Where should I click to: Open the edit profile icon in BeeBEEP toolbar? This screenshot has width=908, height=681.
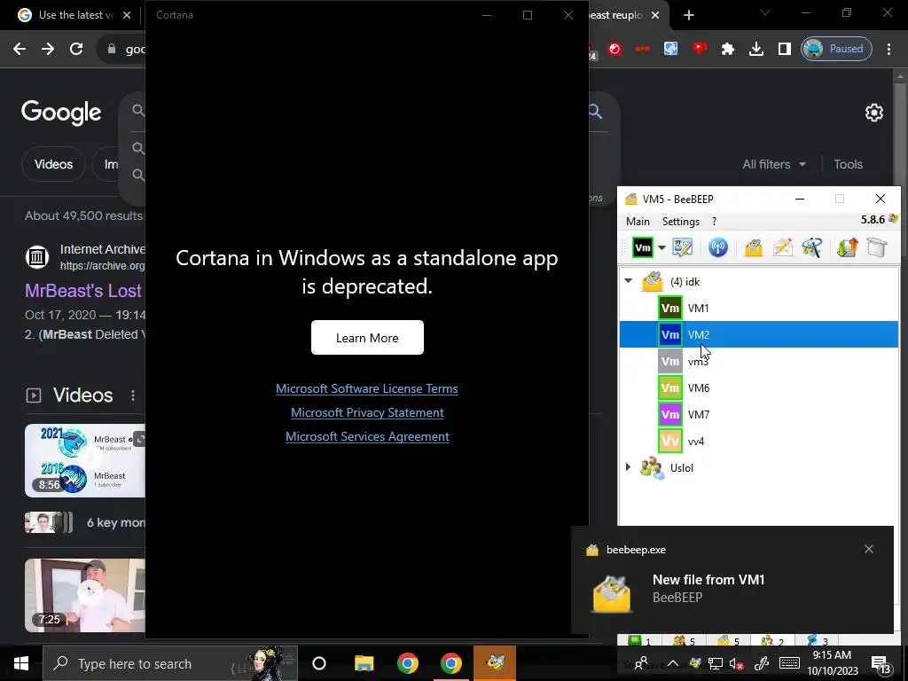coord(682,248)
